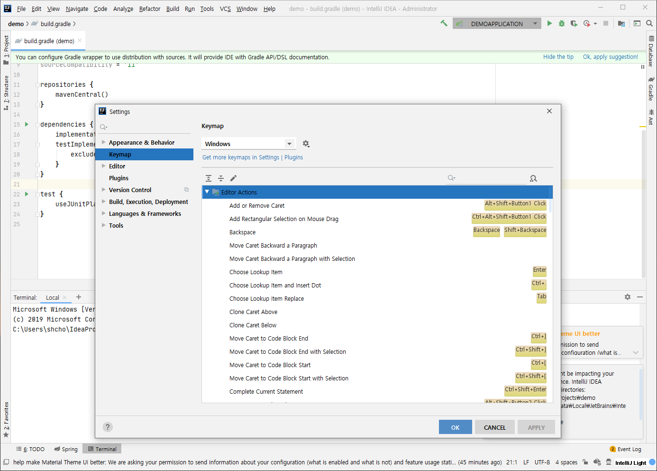657x471 pixels.
Task: Click the Stop process square icon
Action: (x=606, y=23)
